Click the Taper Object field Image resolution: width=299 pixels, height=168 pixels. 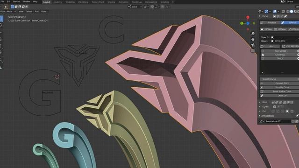tap(285, 37)
